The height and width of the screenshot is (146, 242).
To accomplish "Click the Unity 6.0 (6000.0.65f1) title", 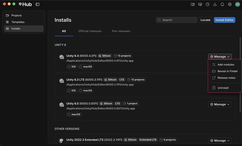I will pyautogui.click(x=82, y=104).
